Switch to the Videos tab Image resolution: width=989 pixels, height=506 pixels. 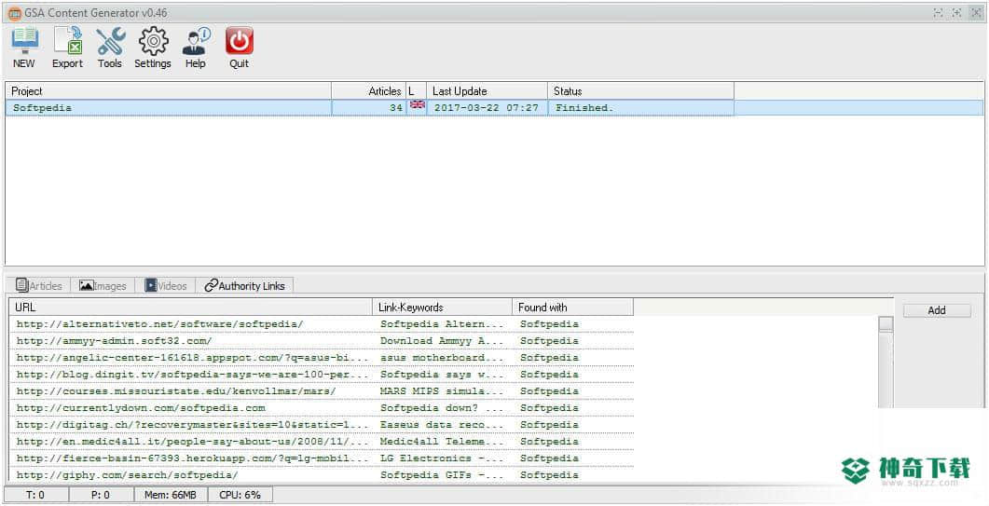pos(166,286)
